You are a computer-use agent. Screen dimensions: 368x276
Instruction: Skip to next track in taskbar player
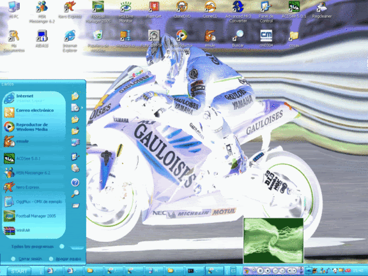pyautogui.click(x=282, y=271)
